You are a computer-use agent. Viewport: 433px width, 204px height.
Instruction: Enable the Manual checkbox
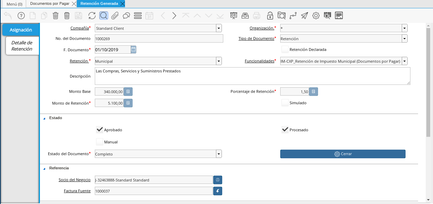(100, 142)
